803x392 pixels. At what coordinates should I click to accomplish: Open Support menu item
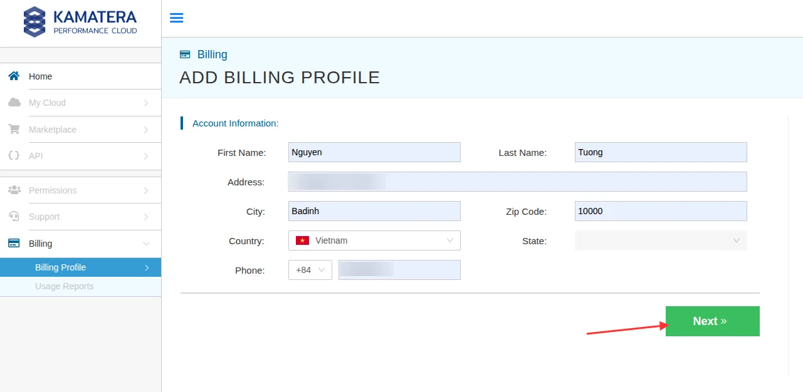click(80, 217)
